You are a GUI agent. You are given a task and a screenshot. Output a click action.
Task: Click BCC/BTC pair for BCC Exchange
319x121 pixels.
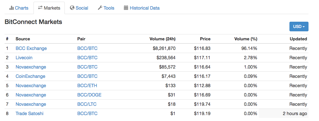click(x=87, y=49)
